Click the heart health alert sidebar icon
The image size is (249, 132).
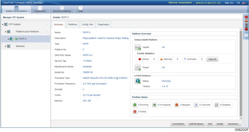click(246, 17)
